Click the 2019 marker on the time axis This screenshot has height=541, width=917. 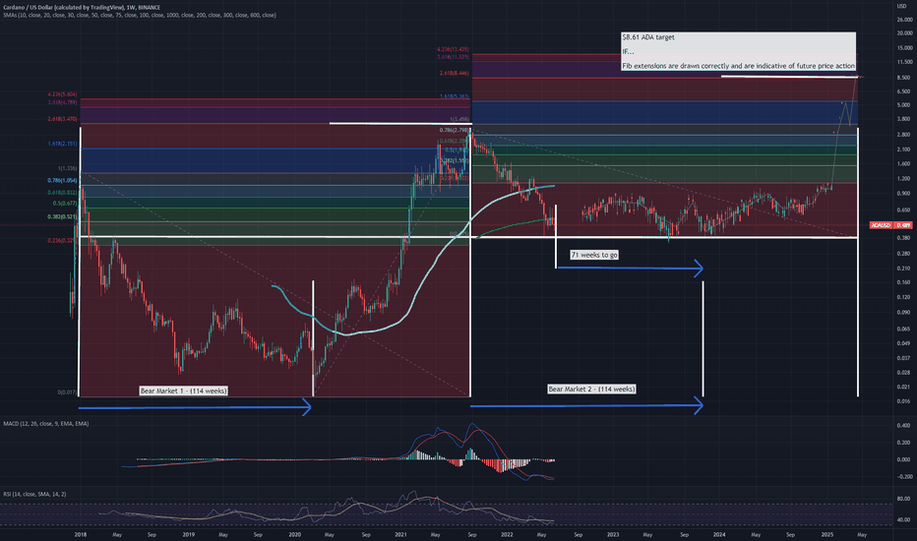[188, 534]
